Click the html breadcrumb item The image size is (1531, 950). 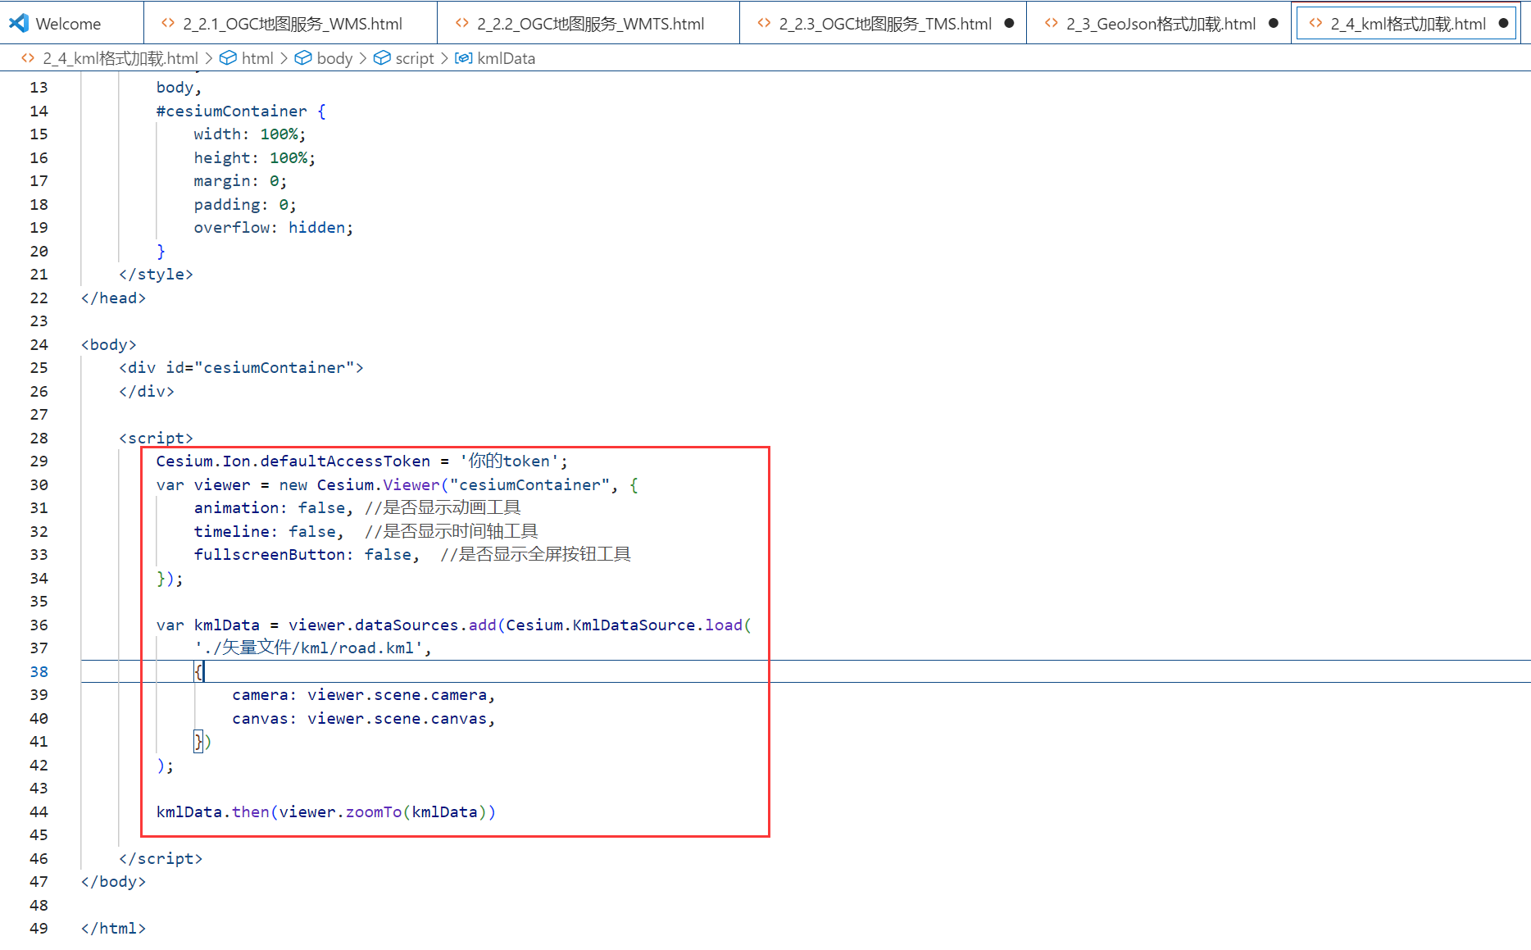click(257, 58)
